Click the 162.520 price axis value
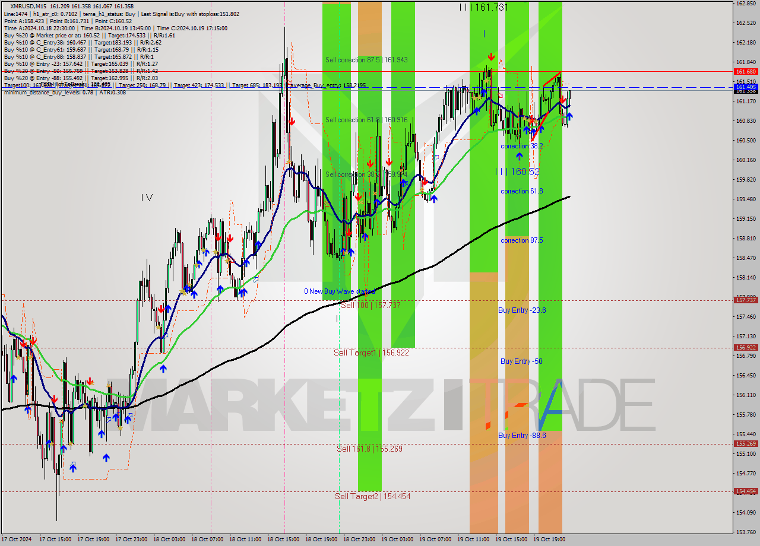 point(746,23)
